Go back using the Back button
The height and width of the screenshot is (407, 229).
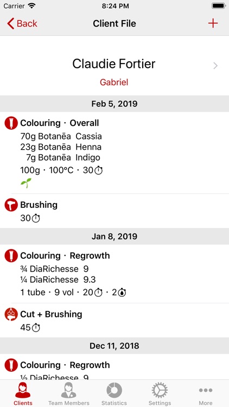tap(22, 23)
